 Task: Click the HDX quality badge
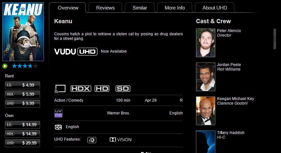81,89
